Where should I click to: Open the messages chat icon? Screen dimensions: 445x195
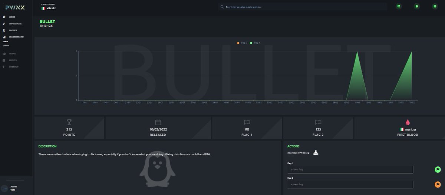tap(399, 6)
